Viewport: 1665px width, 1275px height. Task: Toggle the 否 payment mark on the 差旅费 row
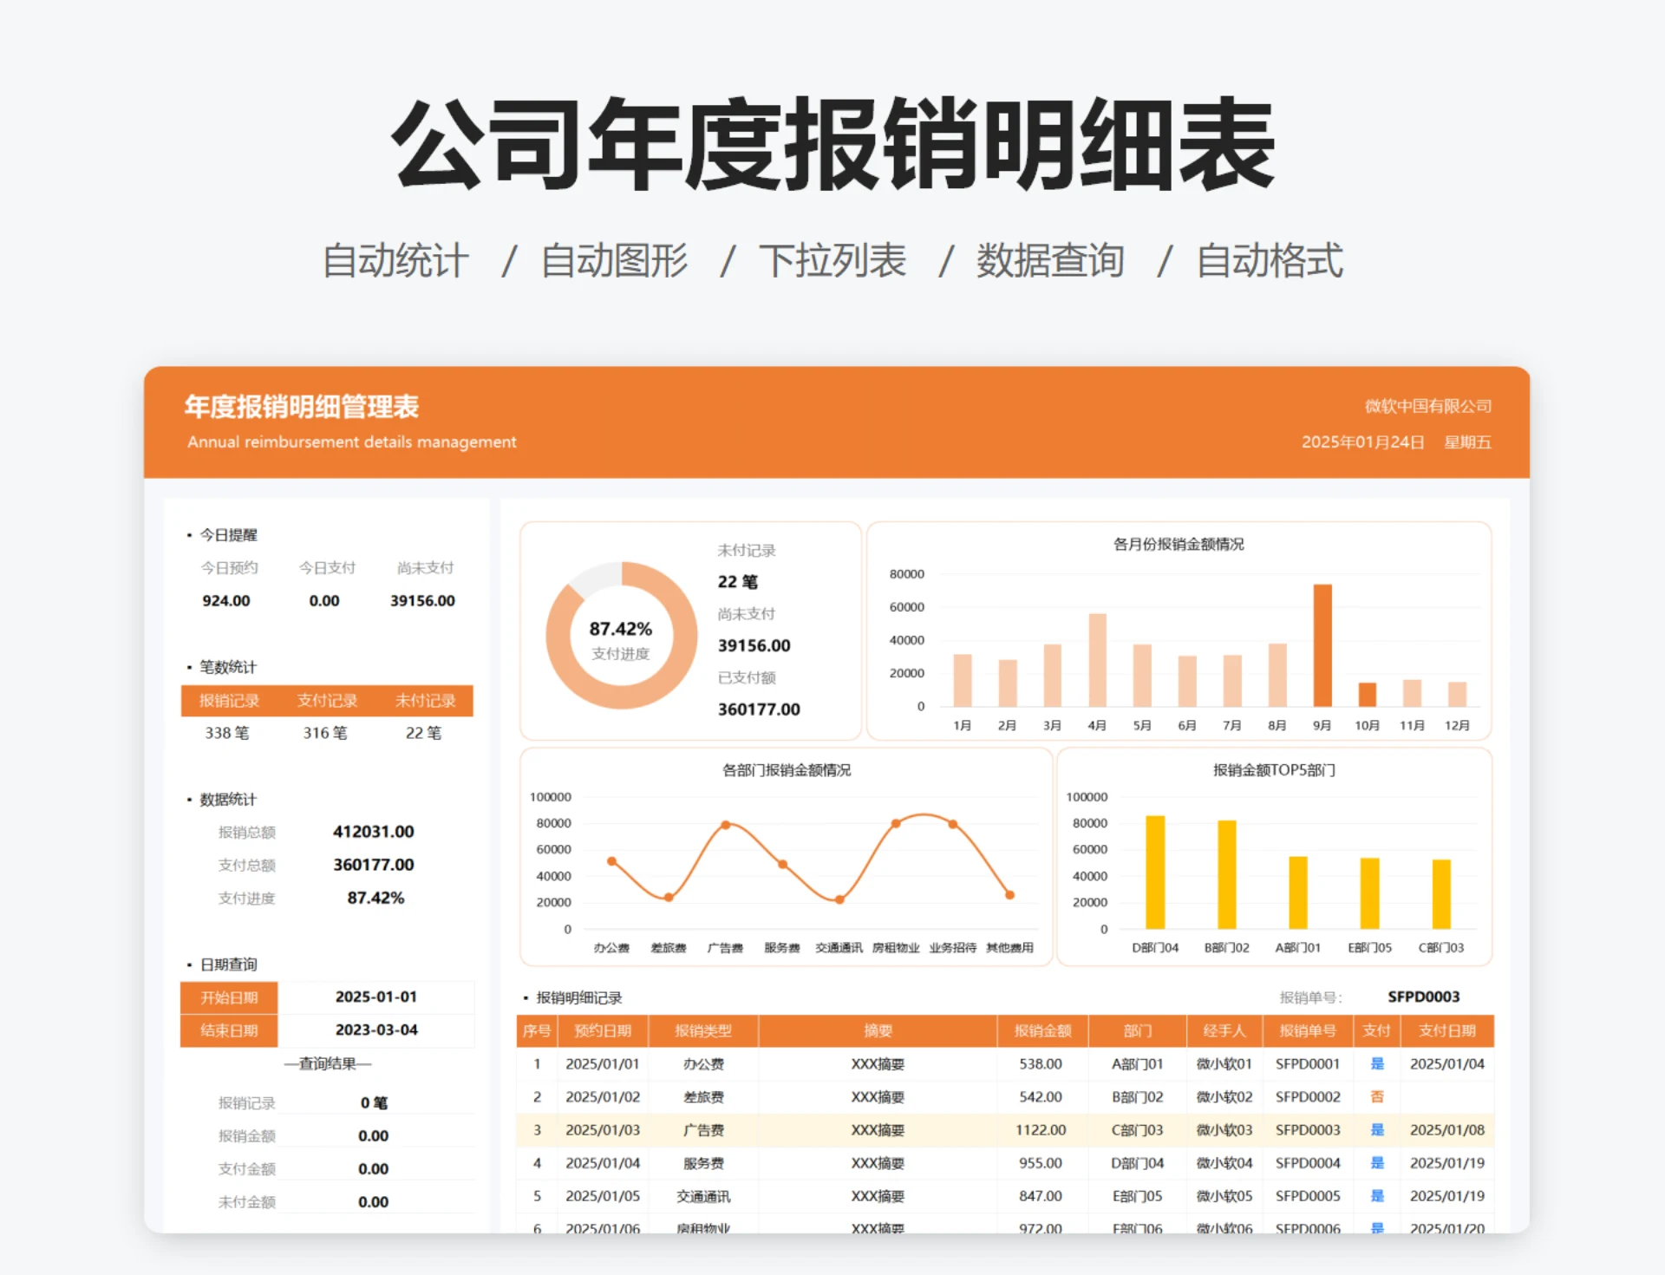(x=1378, y=1096)
